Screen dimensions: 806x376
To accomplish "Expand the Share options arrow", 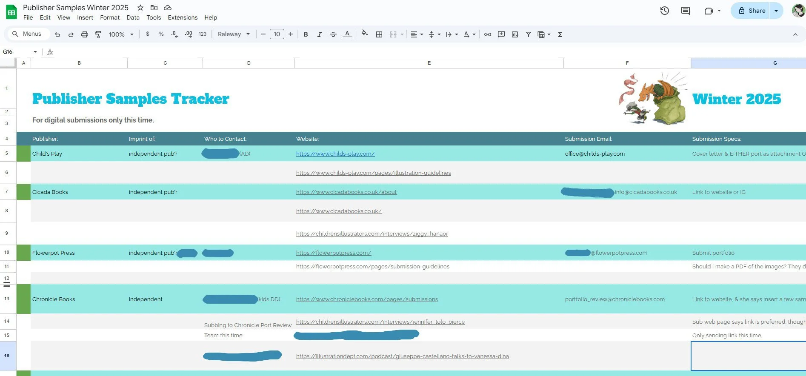I will 776,11.
